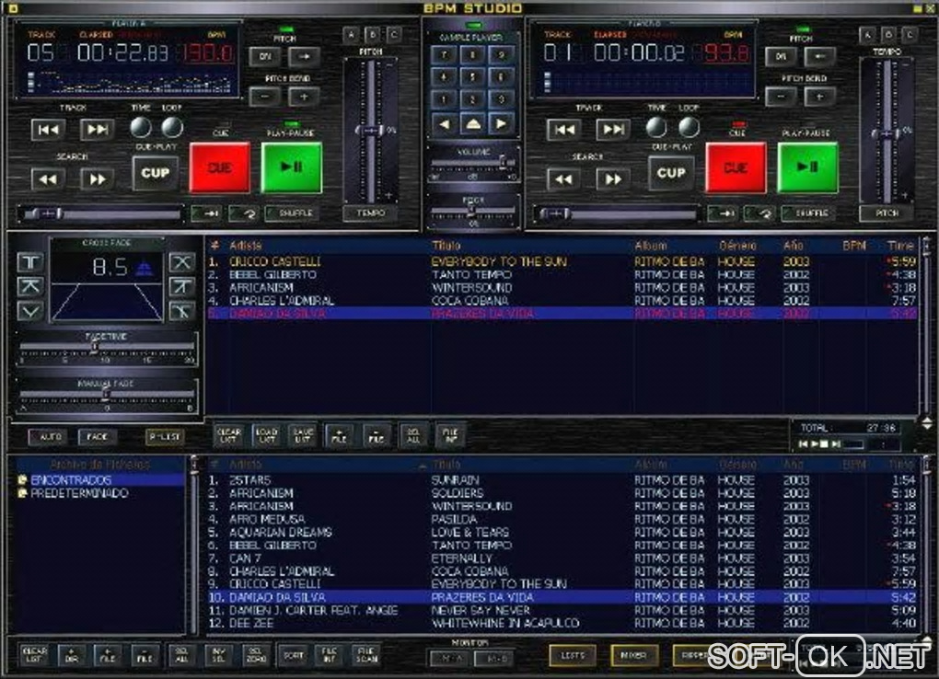Skip to previous track on Player B
This screenshot has width=939, height=679.
564,130
